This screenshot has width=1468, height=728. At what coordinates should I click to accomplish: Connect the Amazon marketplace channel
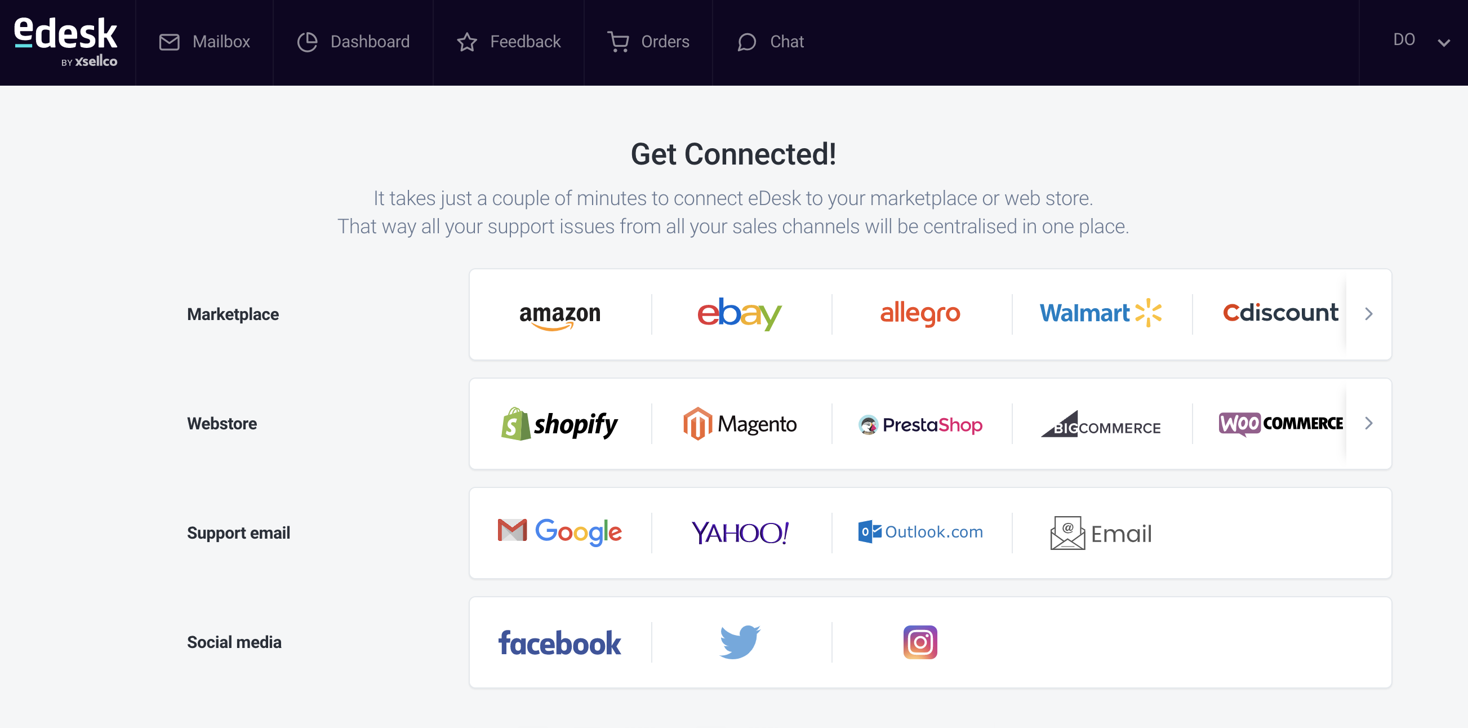click(x=559, y=314)
